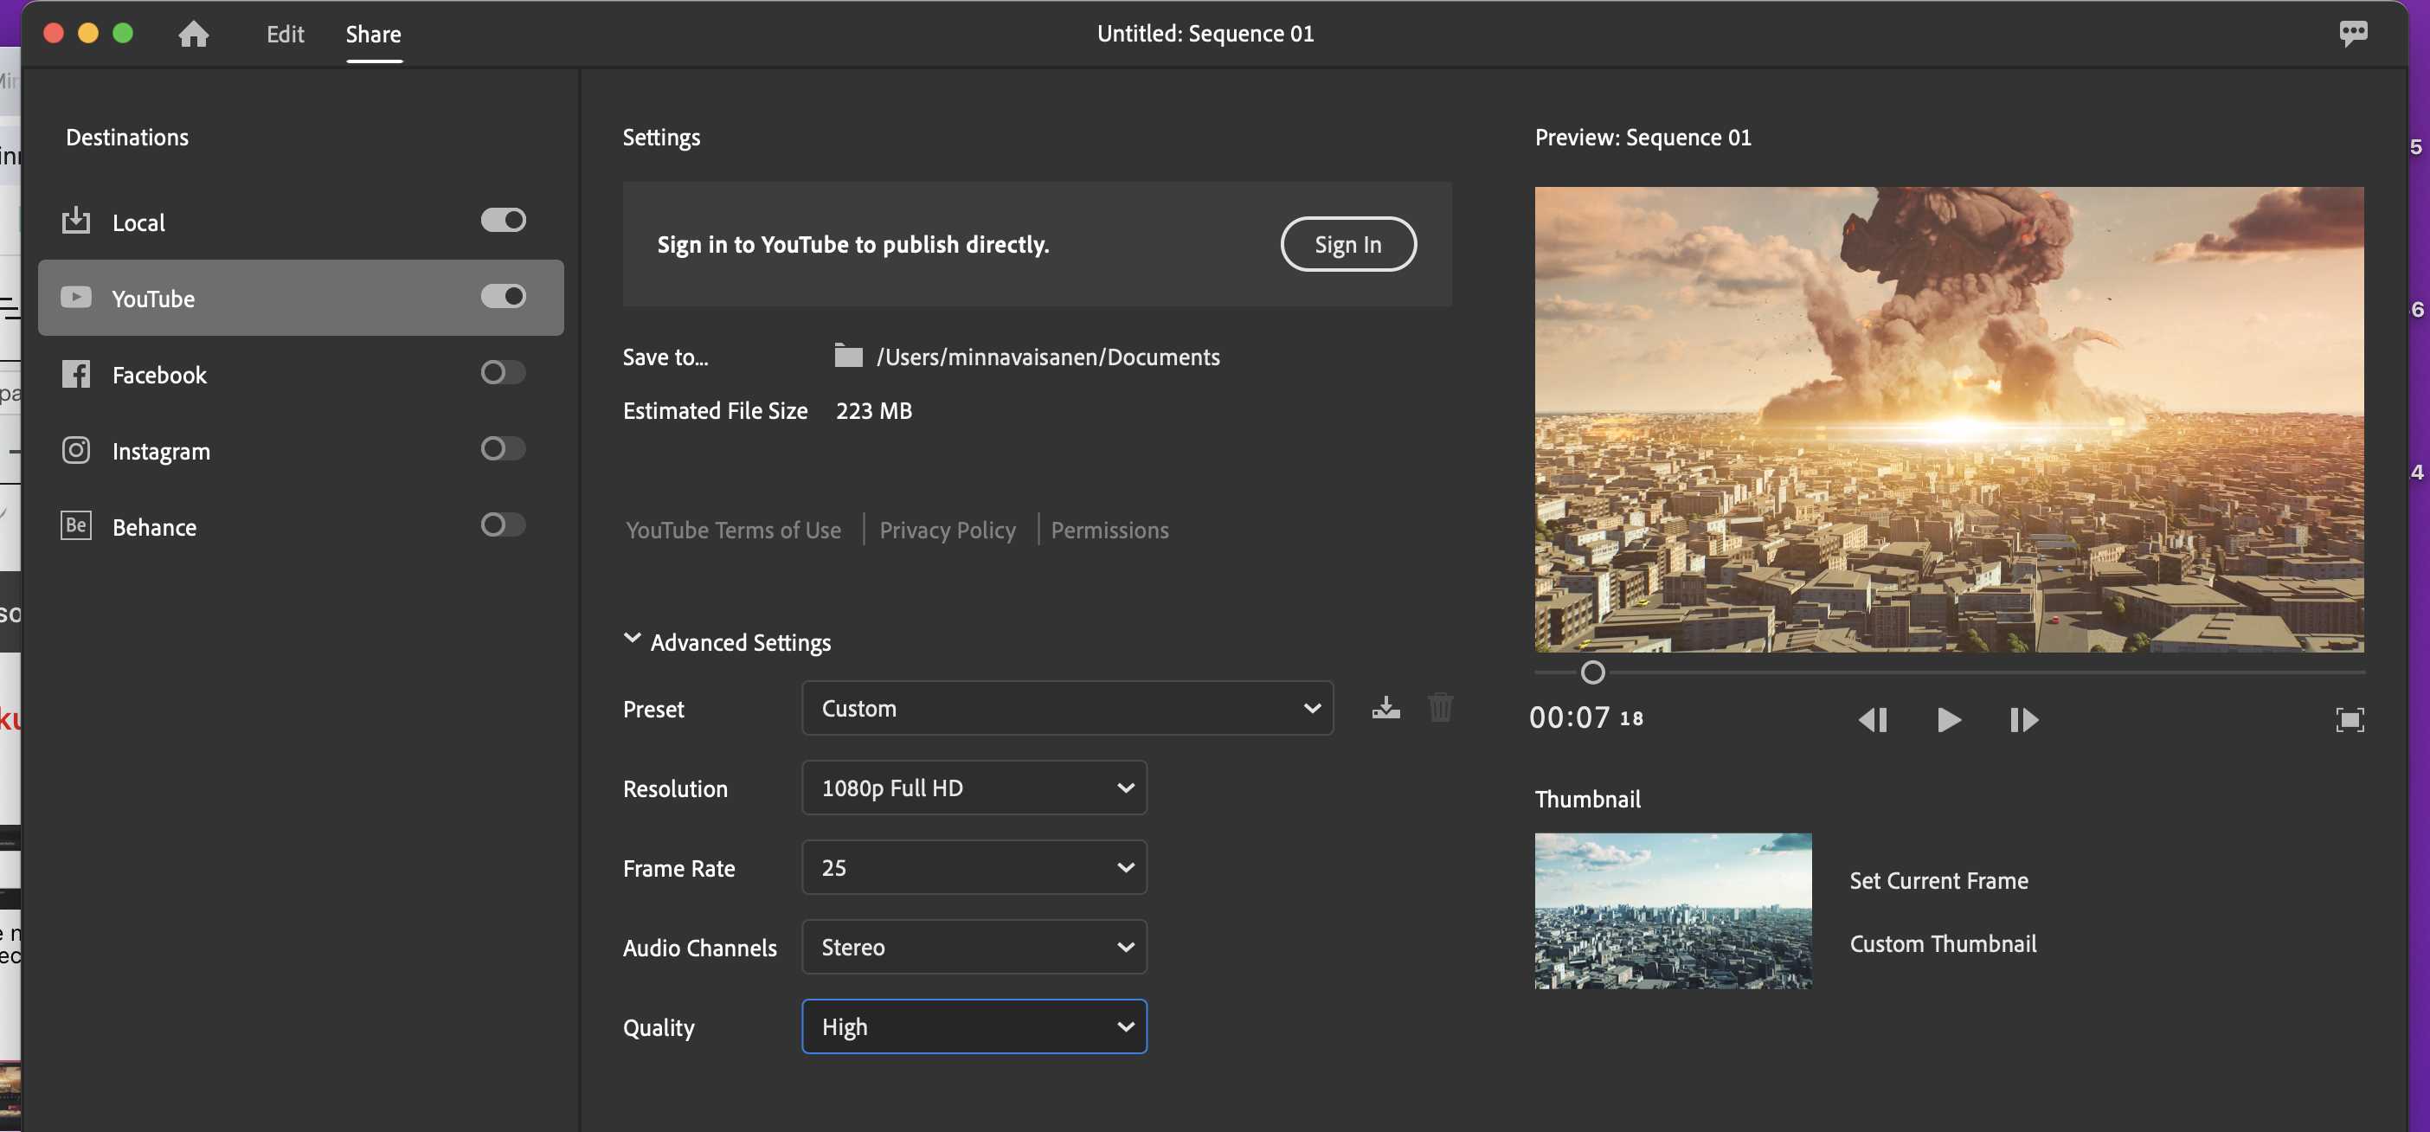Click the Home icon in the top bar
2430x1132 pixels.
(193, 34)
